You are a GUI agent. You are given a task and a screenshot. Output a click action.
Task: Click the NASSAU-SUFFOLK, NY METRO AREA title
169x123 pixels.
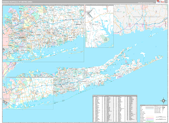point(17,2)
